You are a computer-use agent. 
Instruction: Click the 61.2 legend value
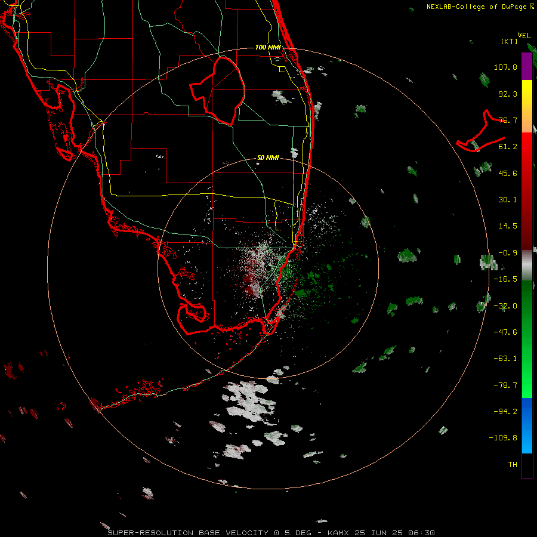508,147
